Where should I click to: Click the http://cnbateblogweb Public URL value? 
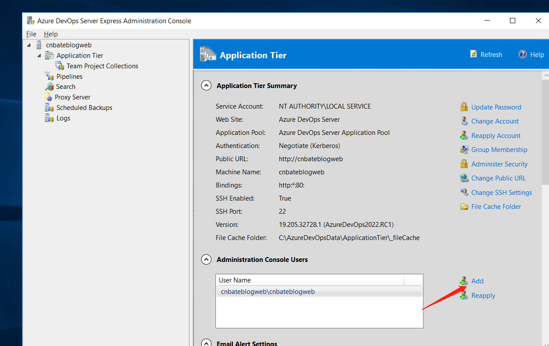tap(311, 159)
